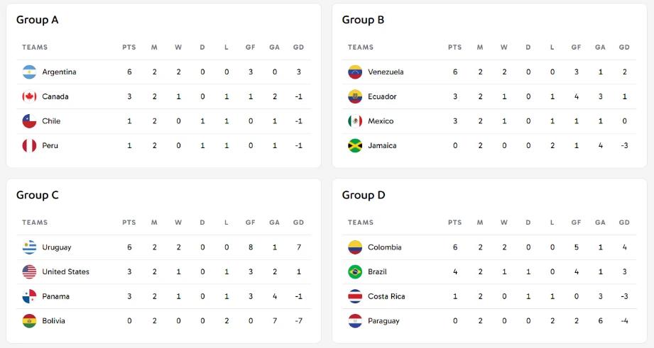Click the Peru team name
Screen dimensions: 654x348
pyautogui.click(x=50, y=146)
